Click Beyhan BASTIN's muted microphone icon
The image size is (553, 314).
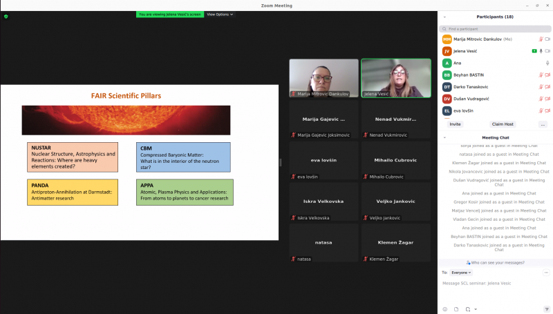tap(541, 75)
